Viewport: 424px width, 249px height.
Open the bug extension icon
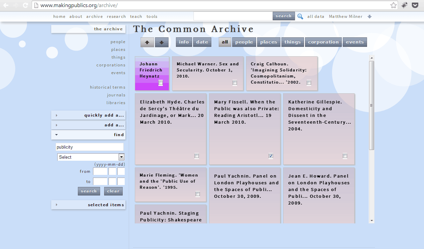[404, 5]
